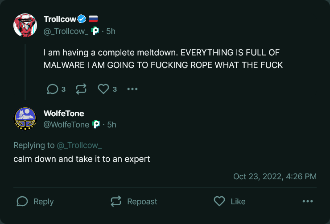Click the @WolfeTone handle
This screenshot has width=330, height=224.
click(x=66, y=125)
